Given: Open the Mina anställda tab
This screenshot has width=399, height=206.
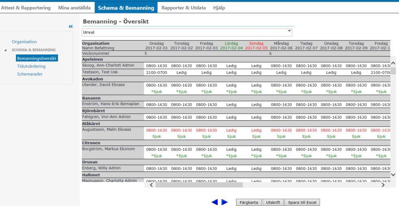Looking at the screenshot, I should [74, 8].
